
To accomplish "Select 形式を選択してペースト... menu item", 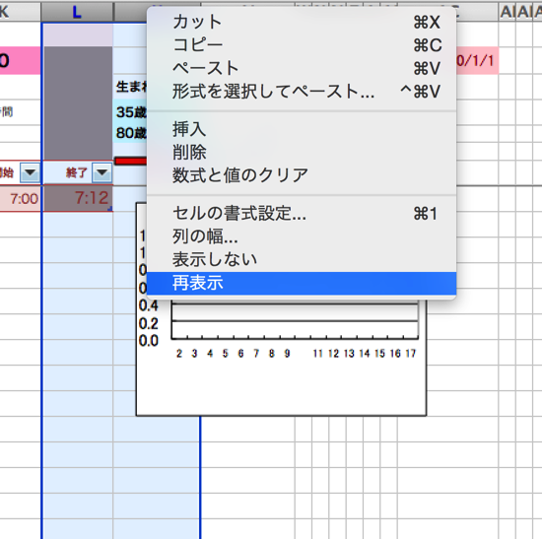I will point(302,92).
